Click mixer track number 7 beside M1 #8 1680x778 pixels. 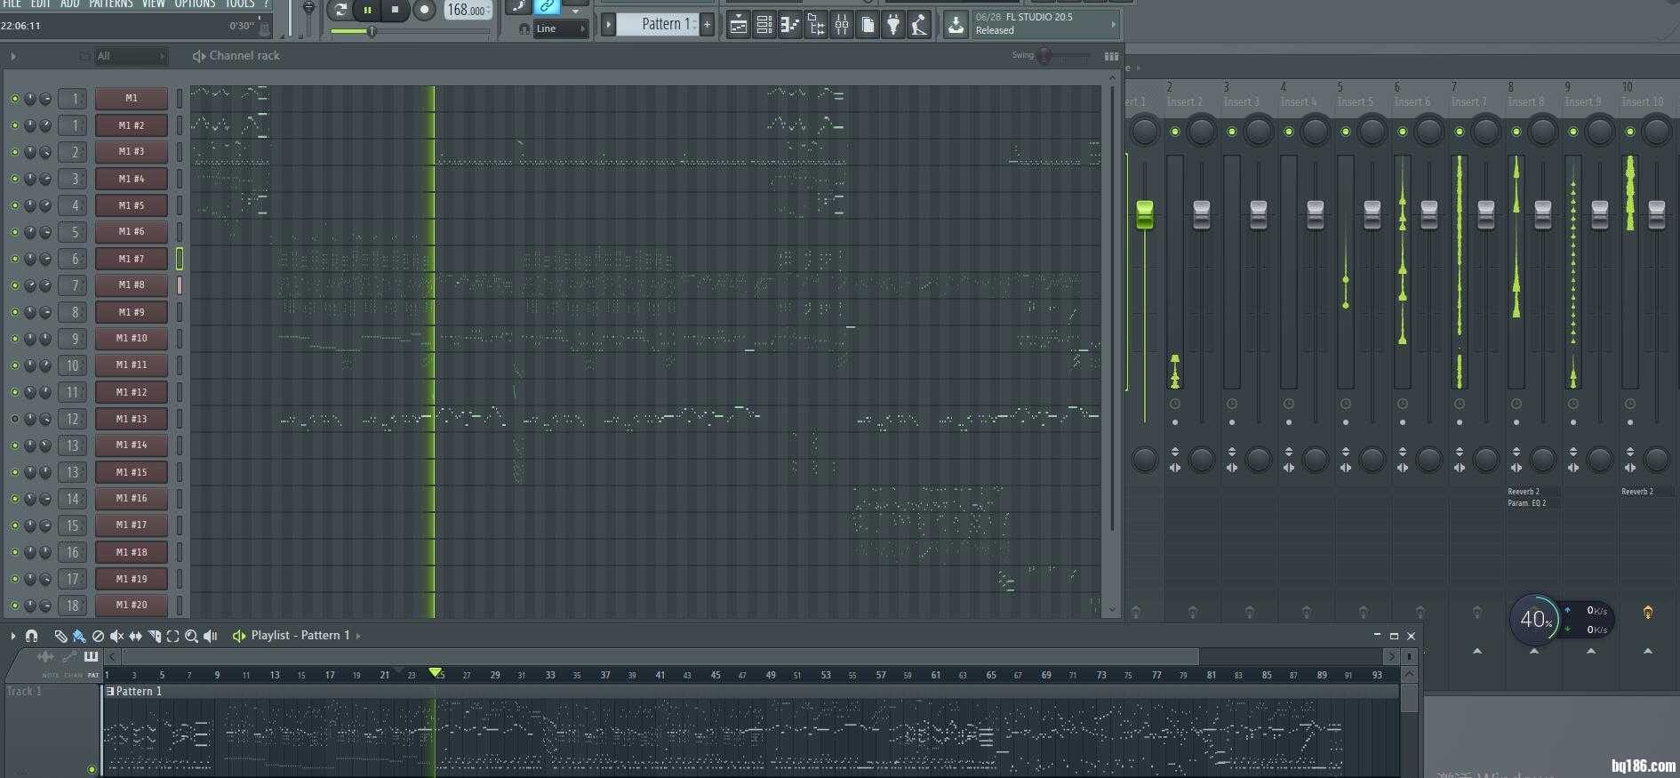coord(73,285)
